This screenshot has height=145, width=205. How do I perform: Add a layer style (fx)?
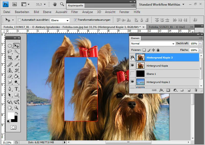point(161,90)
